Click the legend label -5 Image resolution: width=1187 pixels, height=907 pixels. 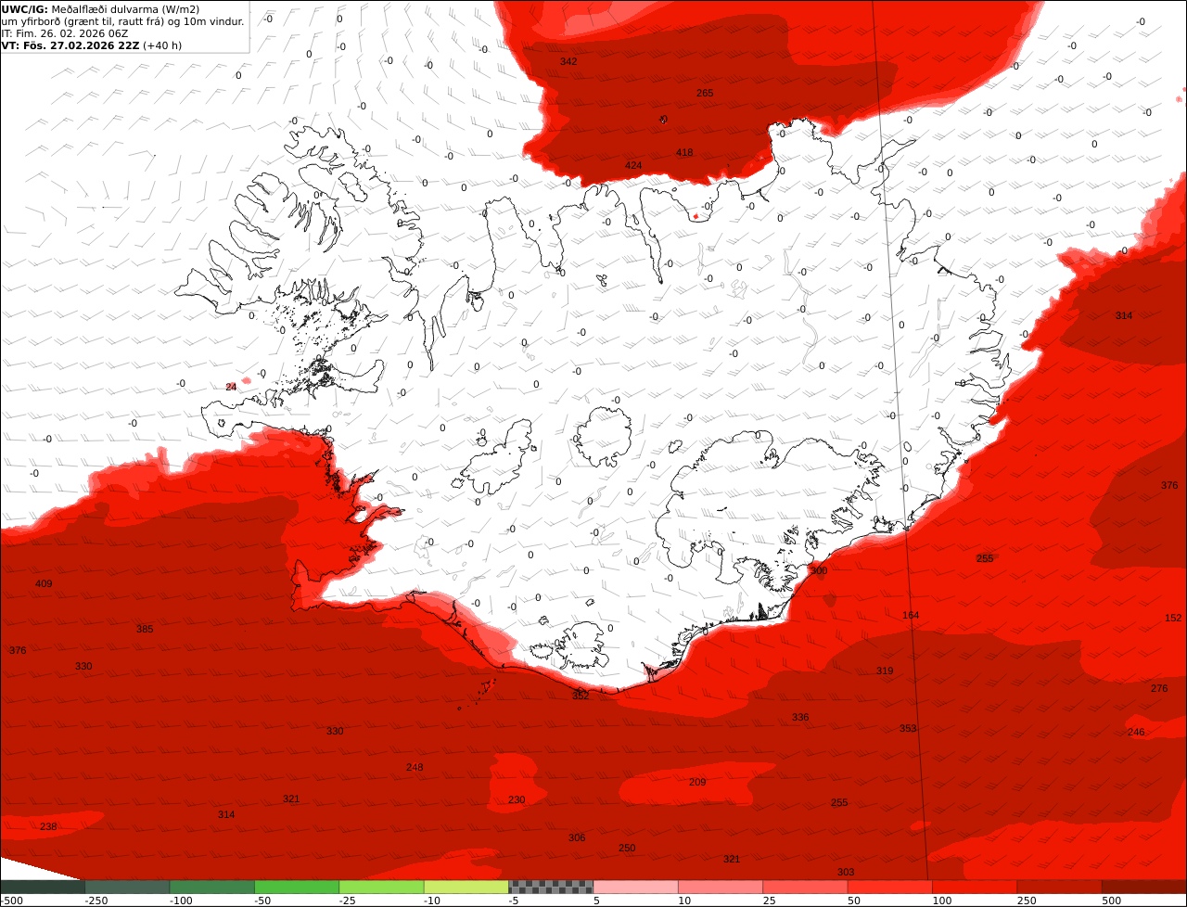point(516,901)
